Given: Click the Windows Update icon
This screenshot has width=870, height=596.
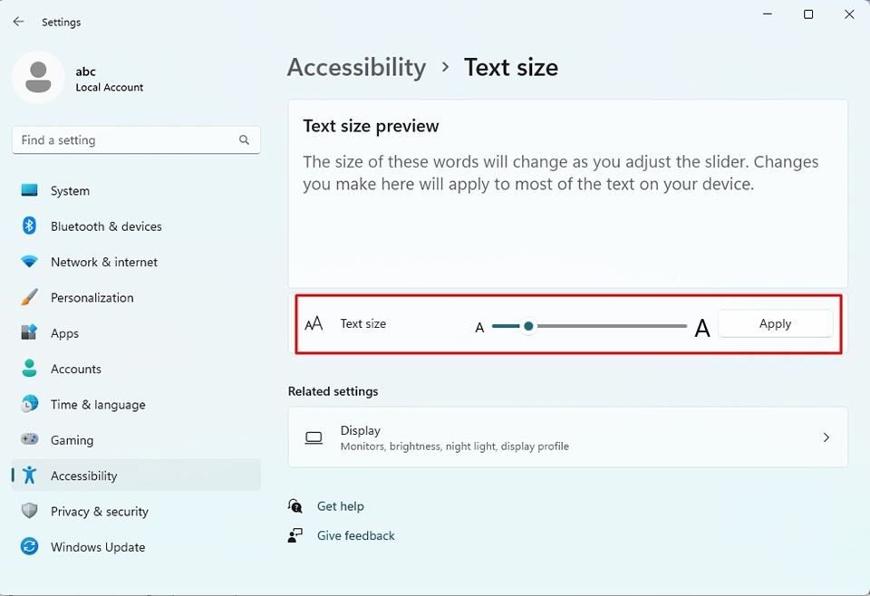Looking at the screenshot, I should point(28,547).
